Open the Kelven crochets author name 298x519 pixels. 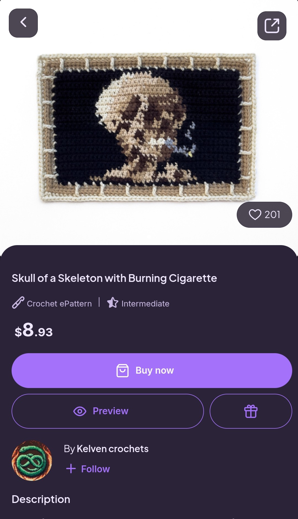click(x=113, y=449)
